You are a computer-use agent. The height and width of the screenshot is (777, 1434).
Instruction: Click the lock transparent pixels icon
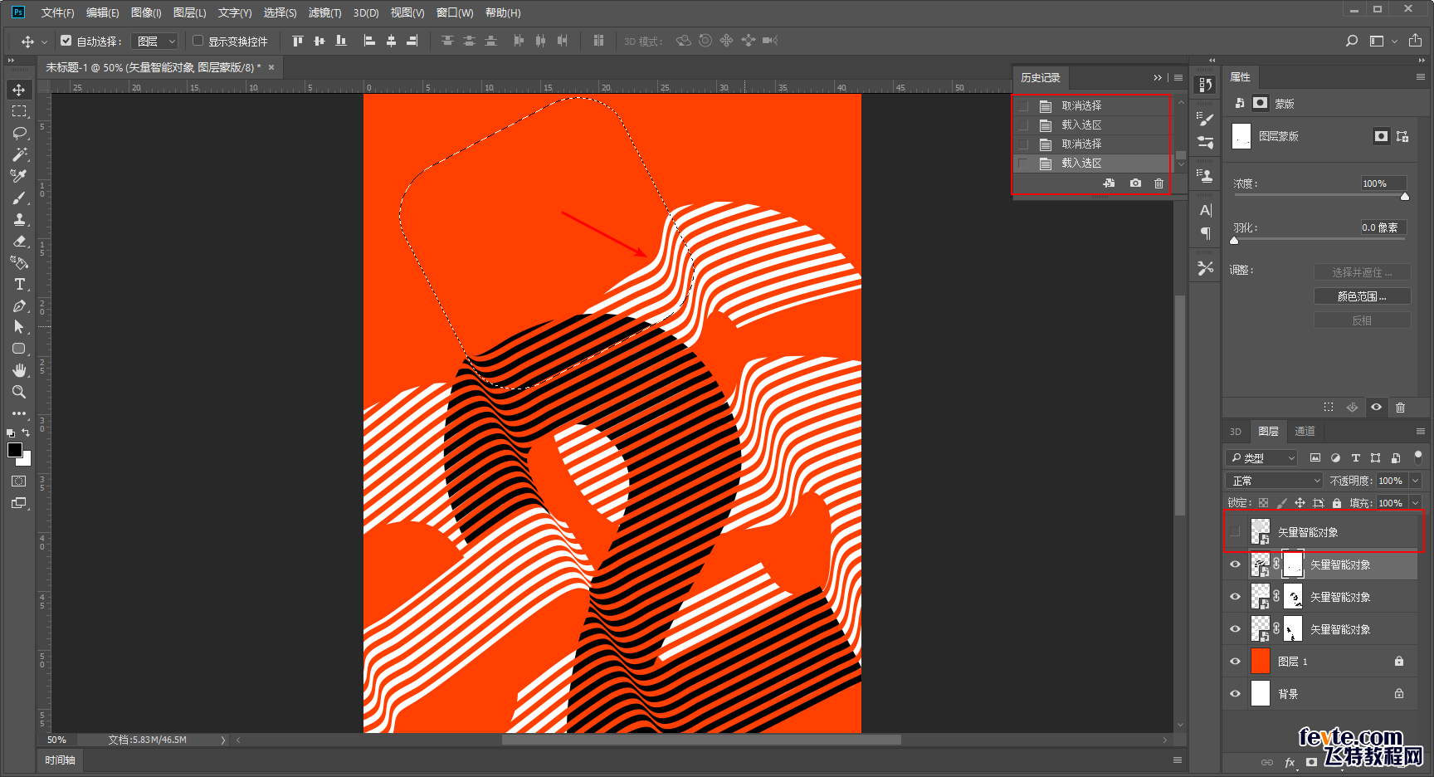1263,503
